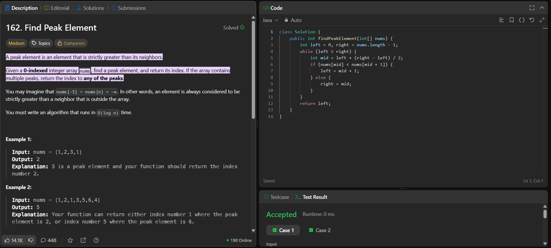Click the O(log n) inline code

coord(108,113)
